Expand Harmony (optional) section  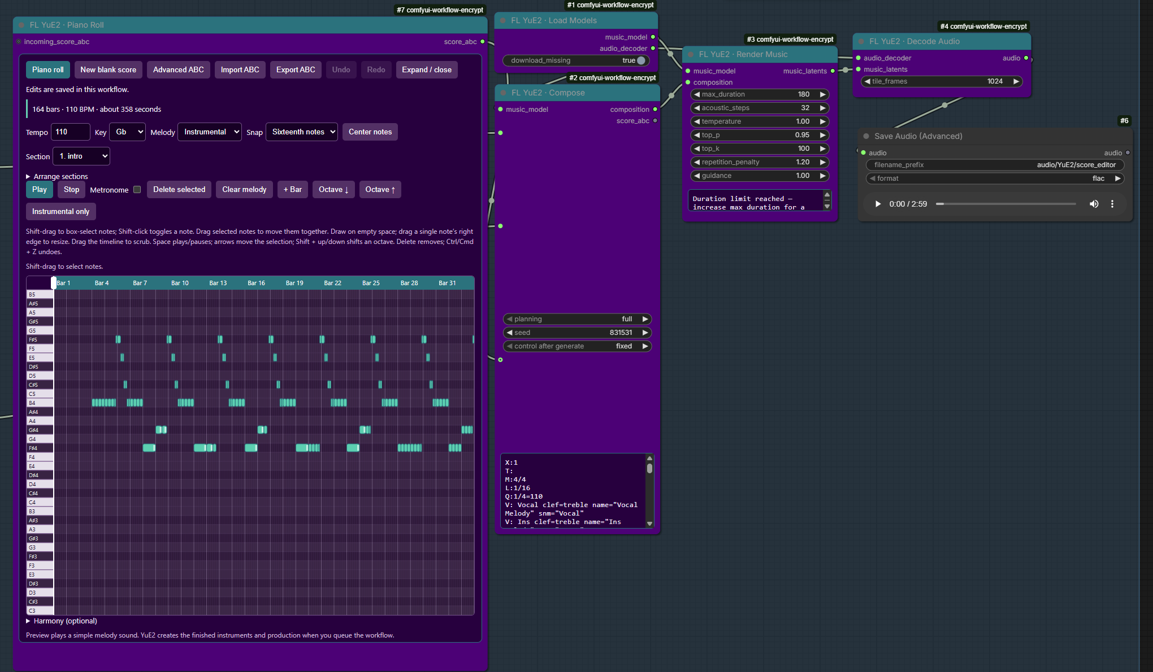click(62, 621)
